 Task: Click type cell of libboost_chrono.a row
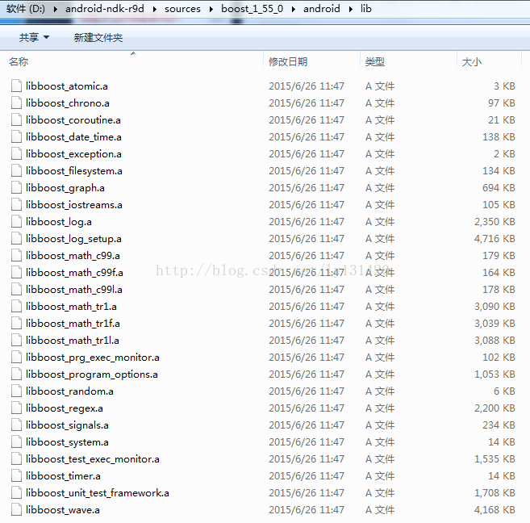tap(380, 103)
